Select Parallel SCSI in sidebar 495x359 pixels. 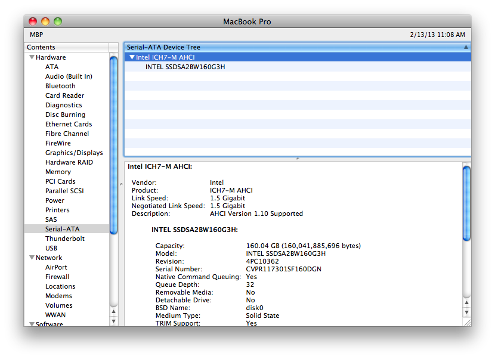[x=64, y=191]
